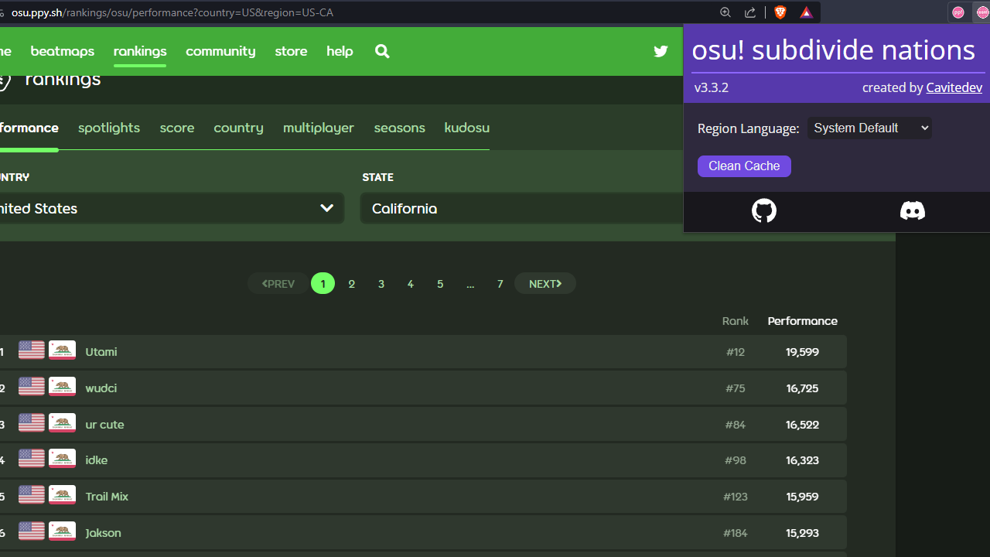Open player profile wudci
Viewport: 990px width, 557px height.
(101, 388)
